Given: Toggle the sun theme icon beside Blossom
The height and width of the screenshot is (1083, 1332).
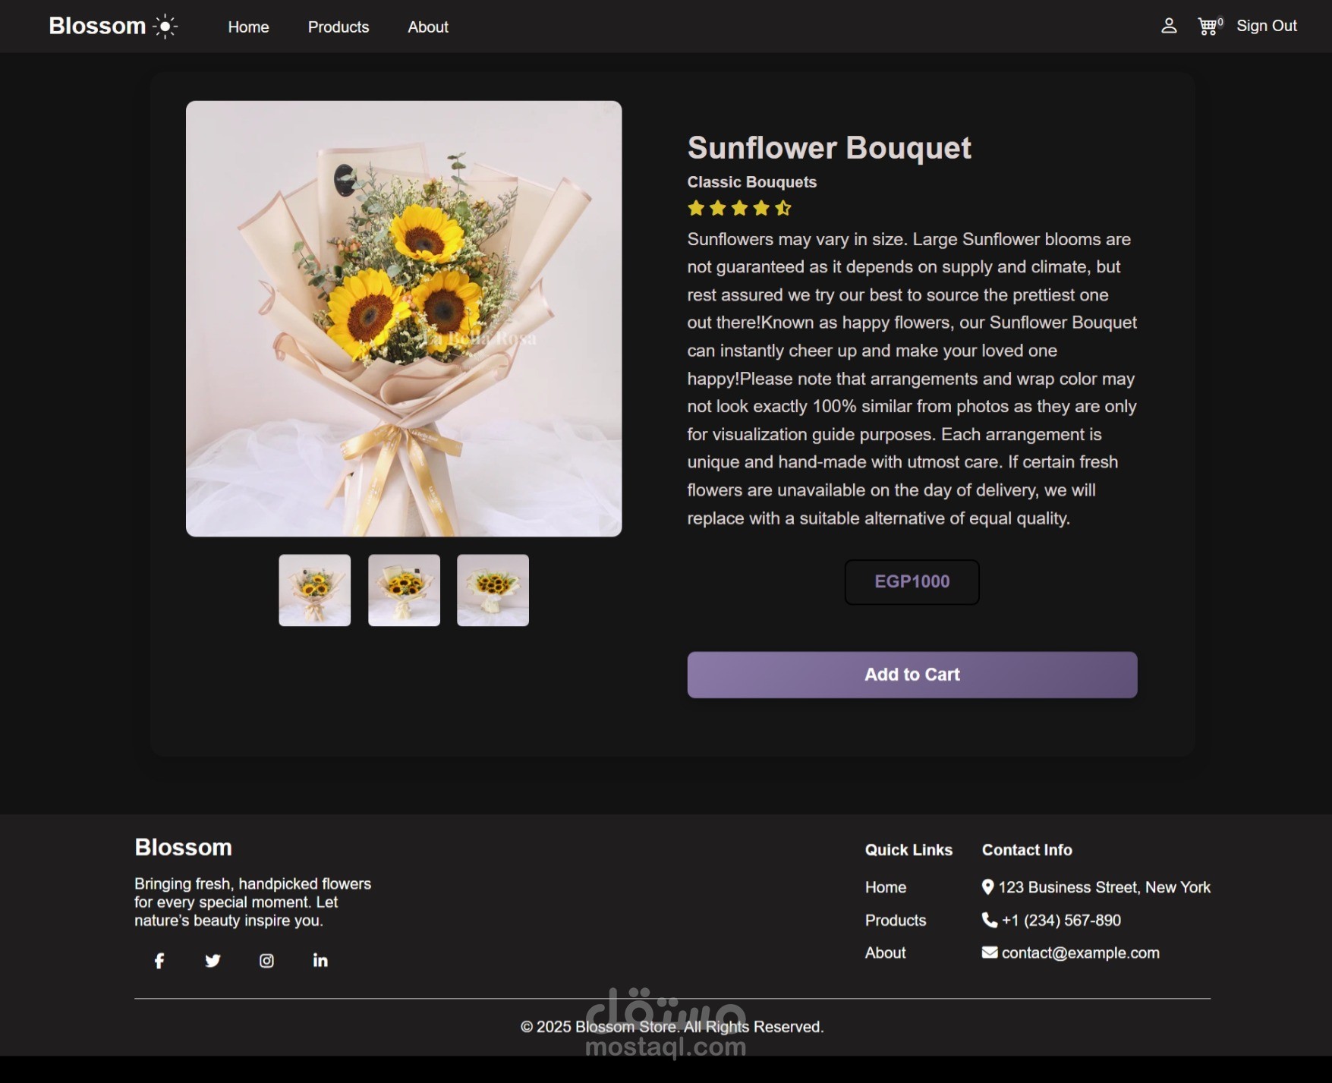Looking at the screenshot, I should click(x=165, y=27).
